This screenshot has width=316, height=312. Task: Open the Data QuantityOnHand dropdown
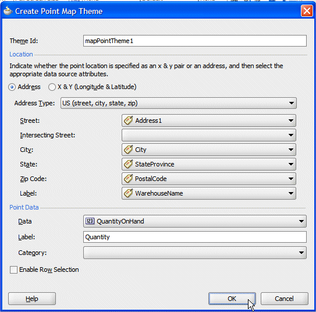tap(195, 221)
